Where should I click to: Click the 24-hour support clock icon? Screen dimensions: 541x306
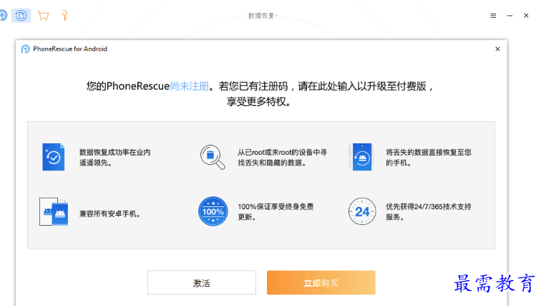point(361,211)
